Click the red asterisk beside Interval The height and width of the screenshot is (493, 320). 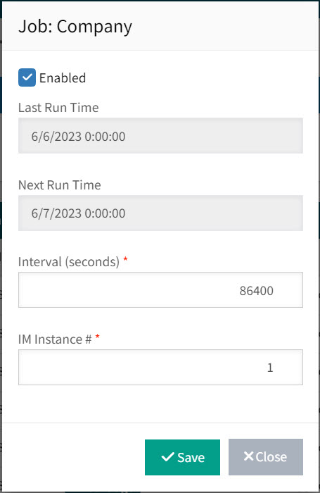125,259
